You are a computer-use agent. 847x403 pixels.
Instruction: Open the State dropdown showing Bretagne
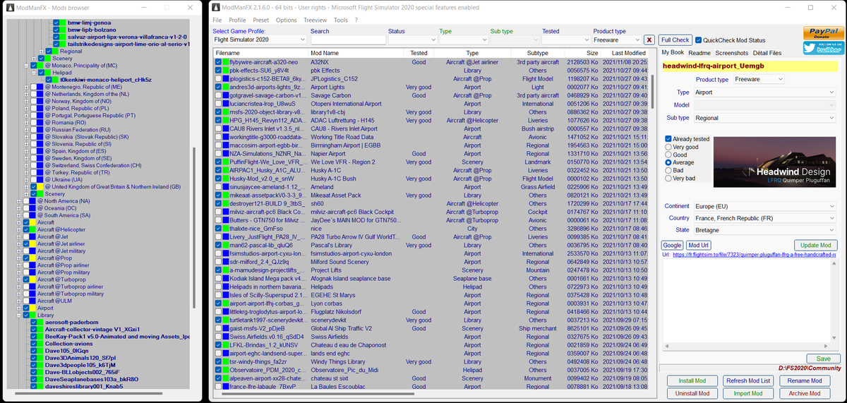764,230
